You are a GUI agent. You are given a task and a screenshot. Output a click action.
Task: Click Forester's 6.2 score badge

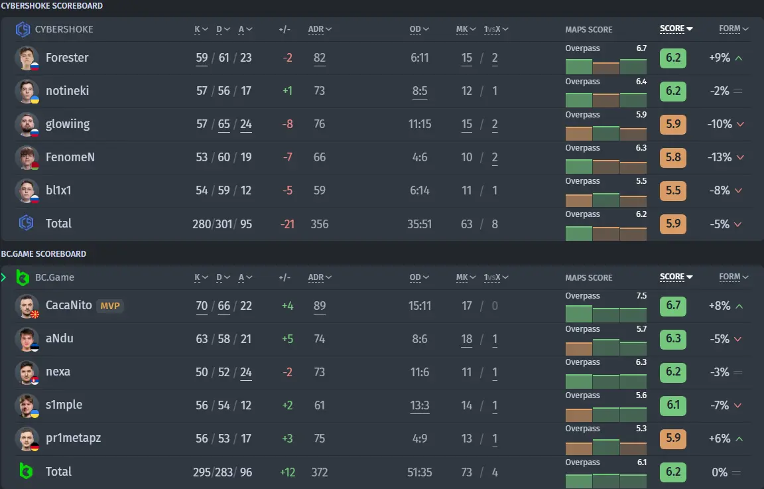point(673,58)
